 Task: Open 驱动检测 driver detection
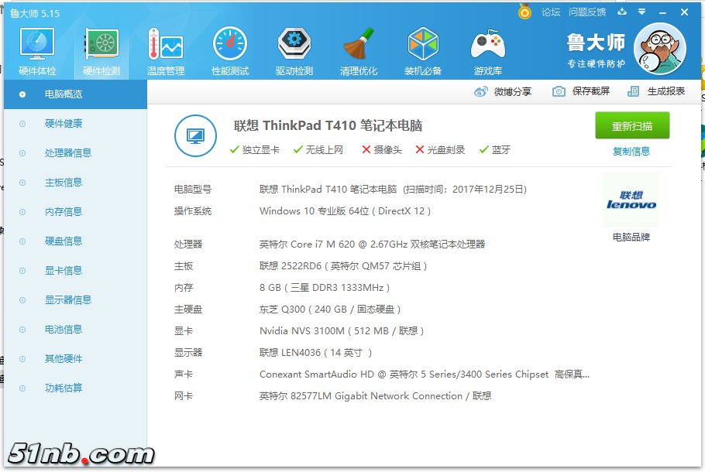click(x=294, y=51)
